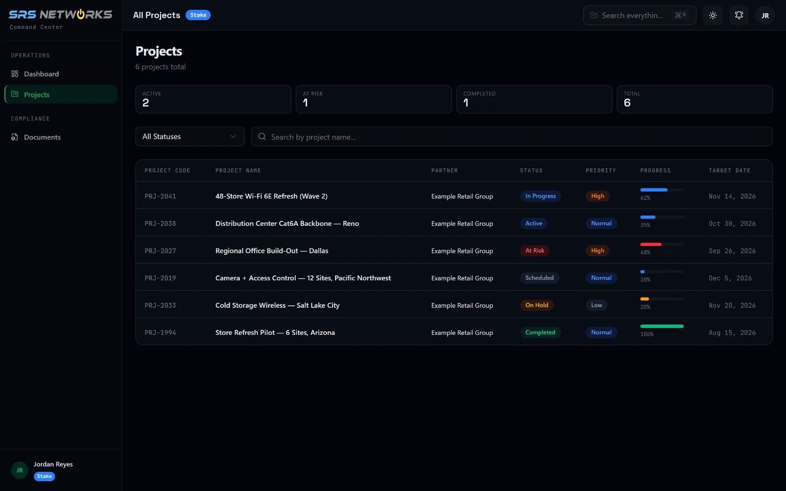786x491 pixels.
Task: Click the At Risk status badge in table
Action: coord(534,250)
